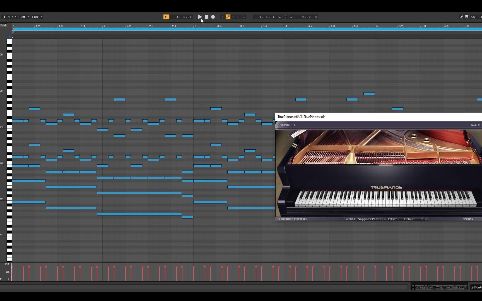Select the 1-TruePianos track tab at bottom

[x=476, y=287]
